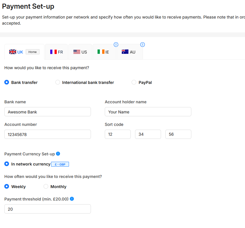Click info icon beside Payment Currency Set-up

58,154
